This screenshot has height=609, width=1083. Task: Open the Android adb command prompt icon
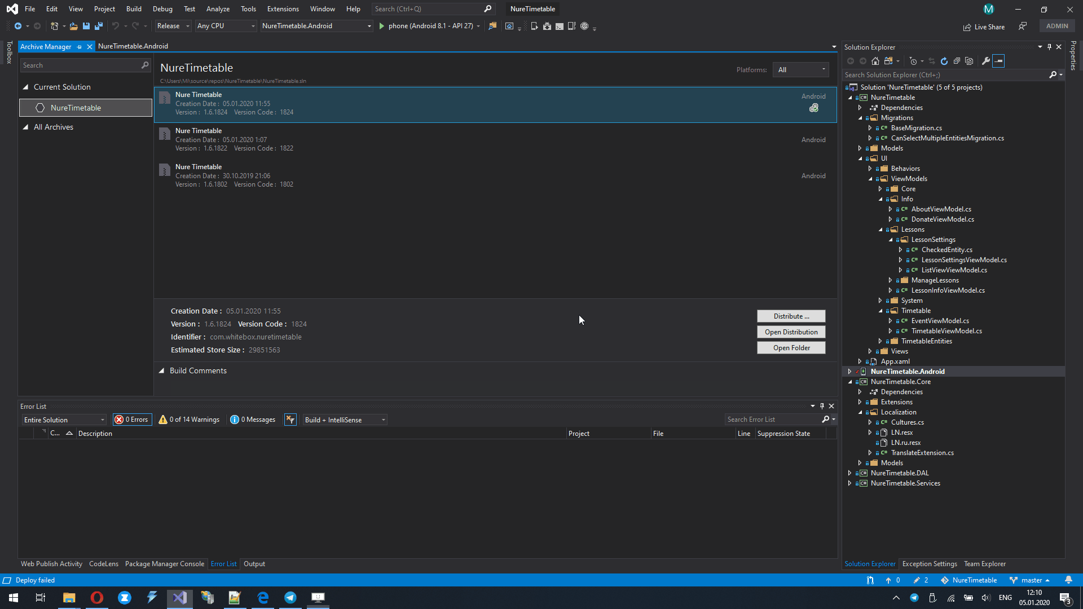pos(560,26)
